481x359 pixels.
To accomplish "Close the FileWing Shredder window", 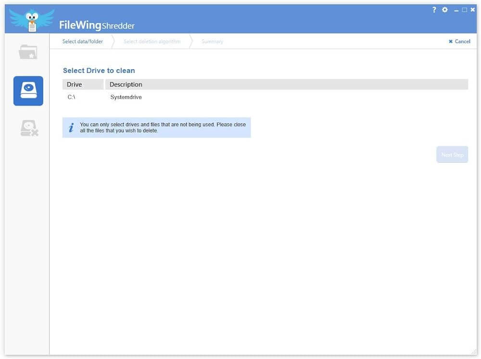I will pos(472,10).
